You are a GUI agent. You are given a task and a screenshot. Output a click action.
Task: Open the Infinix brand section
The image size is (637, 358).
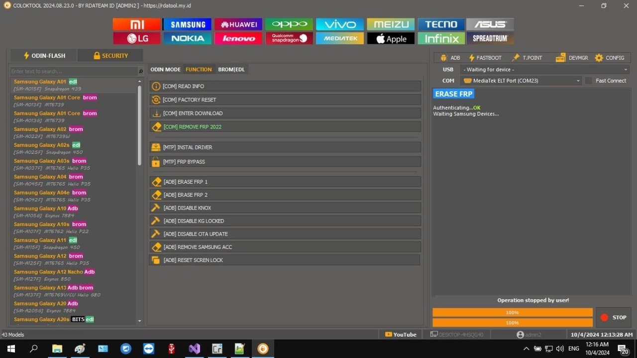click(441, 38)
